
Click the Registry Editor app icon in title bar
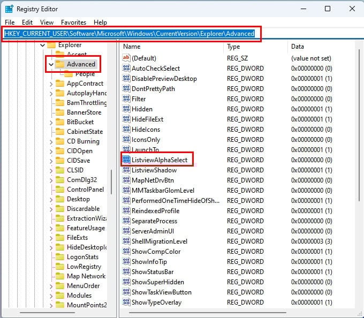pos(9,9)
